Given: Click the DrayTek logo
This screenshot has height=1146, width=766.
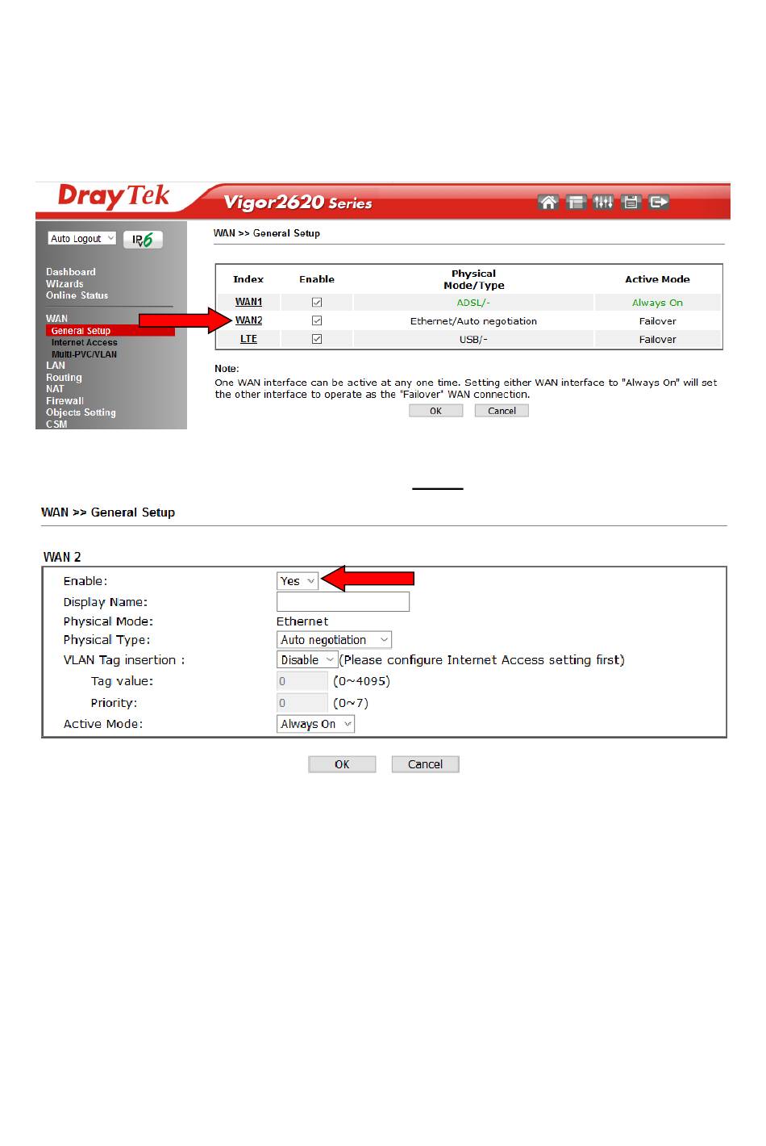Looking at the screenshot, I should 114,196.
